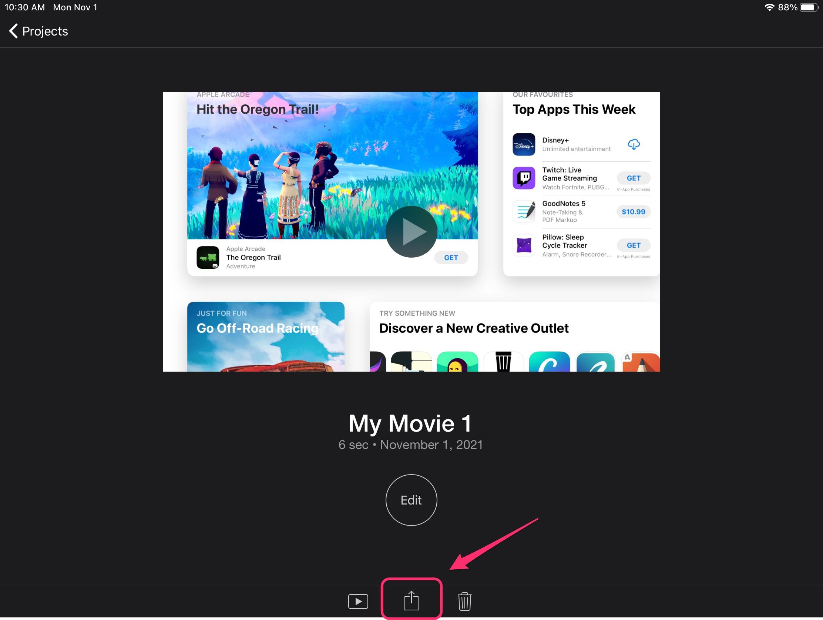
Task: Go back using the Projects chevron
Action: coord(38,31)
